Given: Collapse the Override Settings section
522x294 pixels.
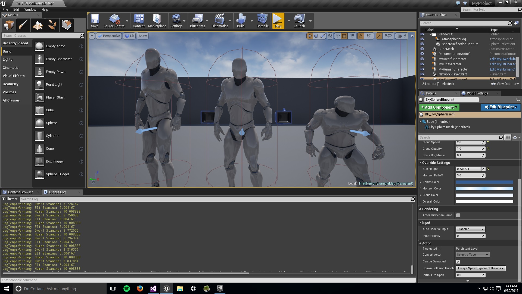Looking at the screenshot, I should coord(420,163).
